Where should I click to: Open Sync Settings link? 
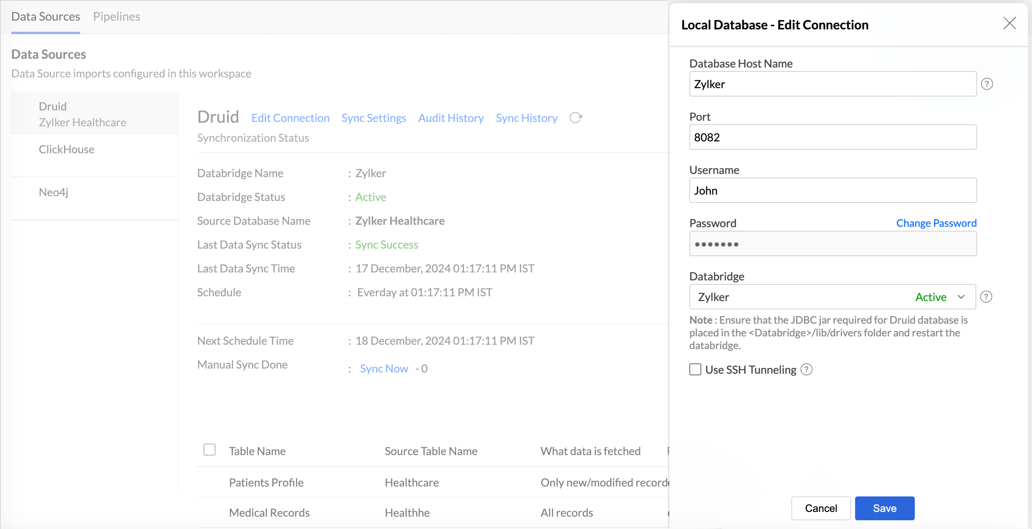pyautogui.click(x=373, y=118)
